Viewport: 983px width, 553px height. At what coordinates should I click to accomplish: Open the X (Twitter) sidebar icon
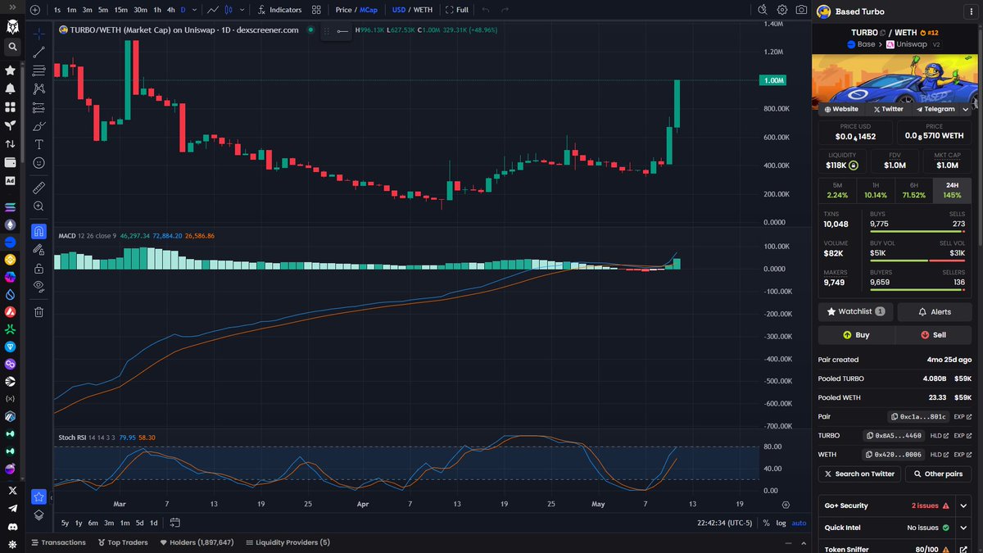click(x=11, y=490)
